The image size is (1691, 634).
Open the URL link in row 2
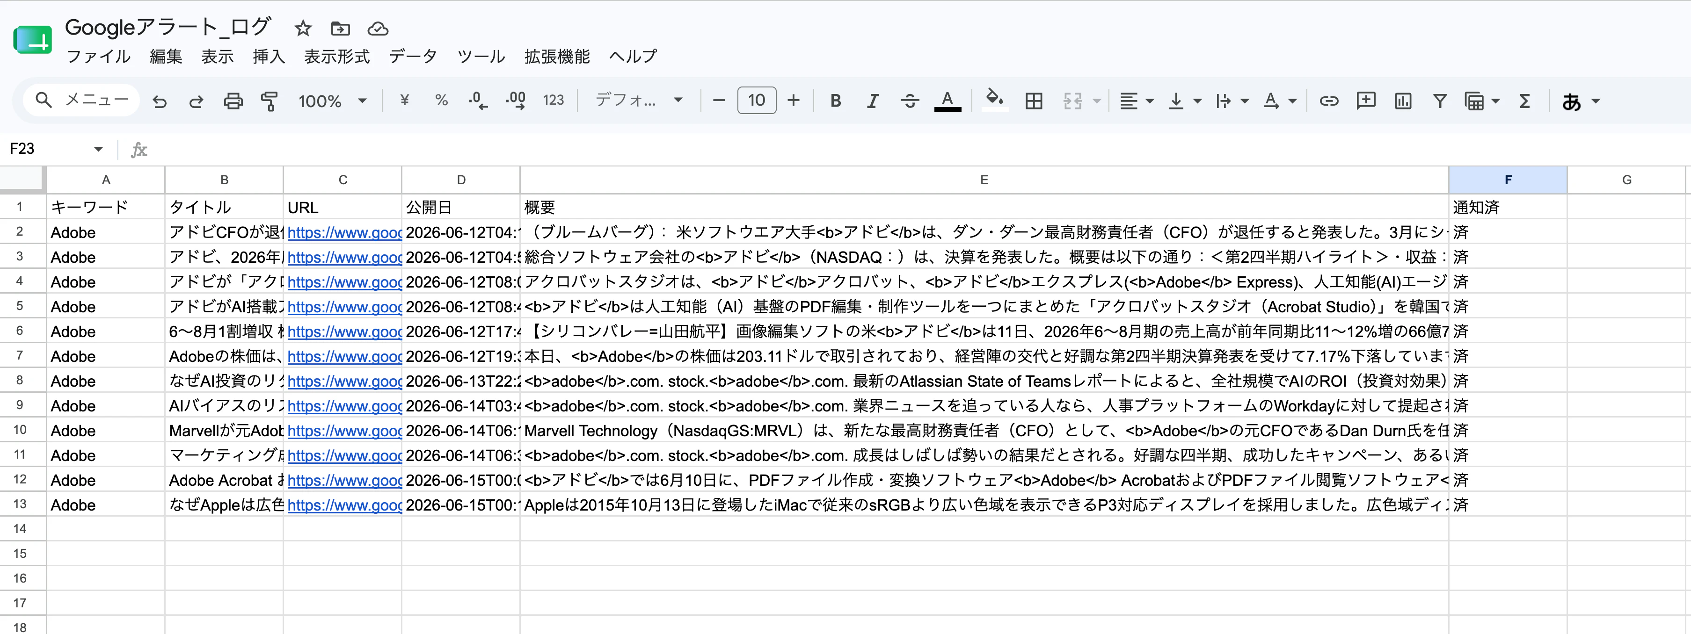344,232
